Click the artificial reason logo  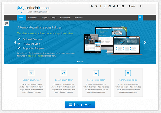(34, 9)
